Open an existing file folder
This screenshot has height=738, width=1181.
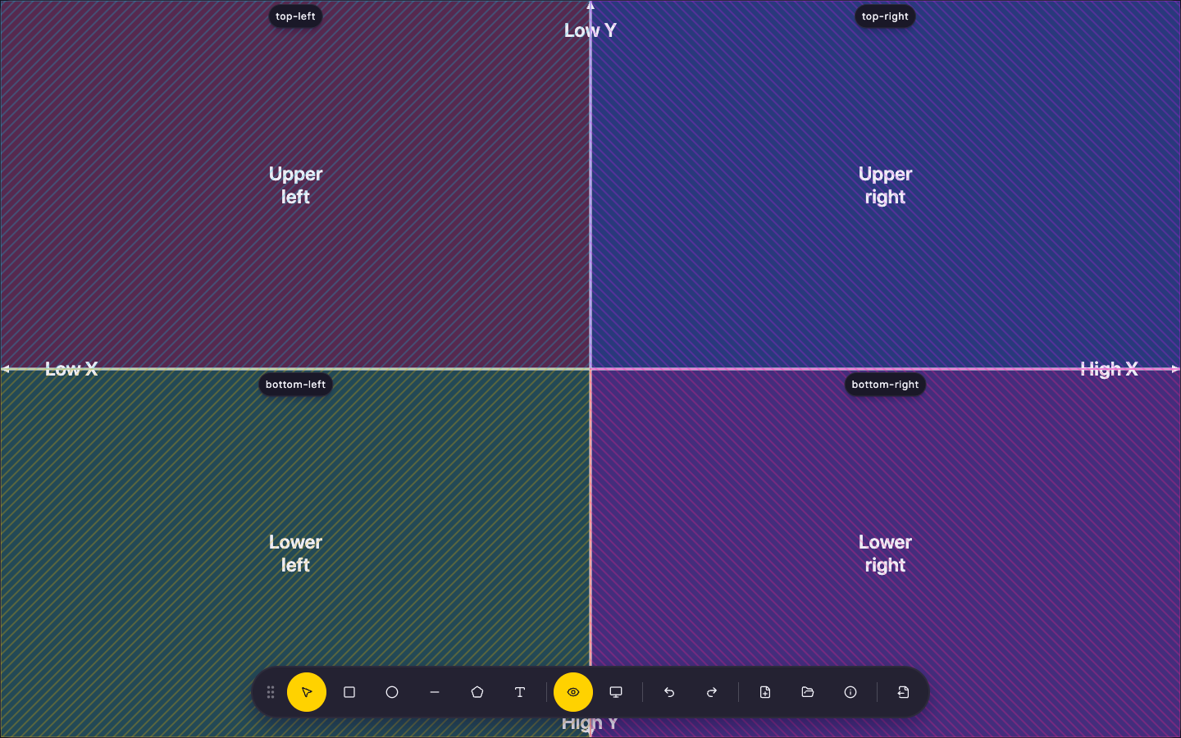pos(808,692)
